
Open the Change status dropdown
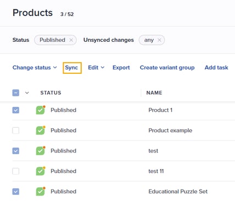(x=35, y=68)
